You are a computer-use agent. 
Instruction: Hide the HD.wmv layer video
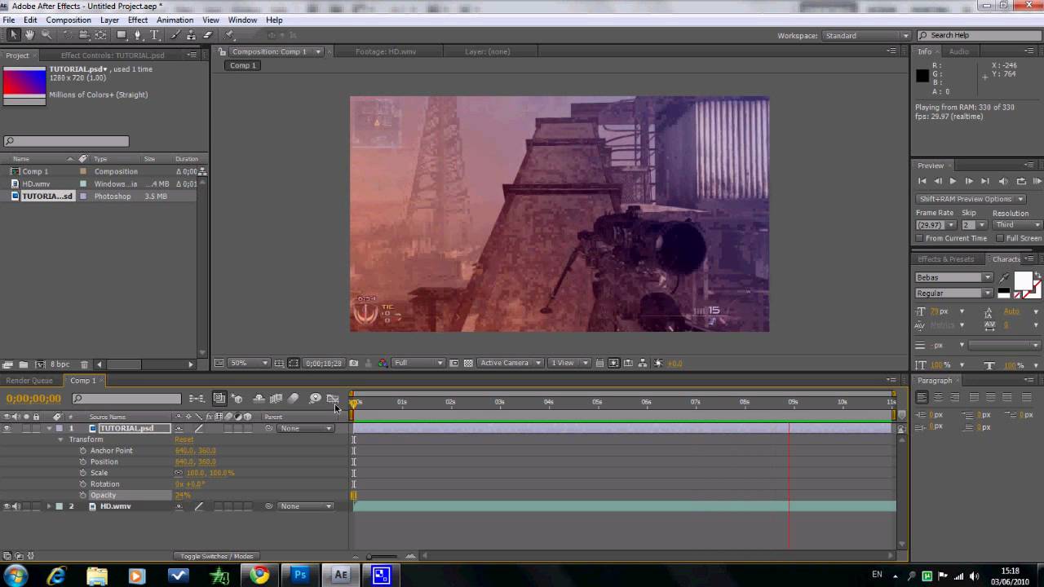7,506
